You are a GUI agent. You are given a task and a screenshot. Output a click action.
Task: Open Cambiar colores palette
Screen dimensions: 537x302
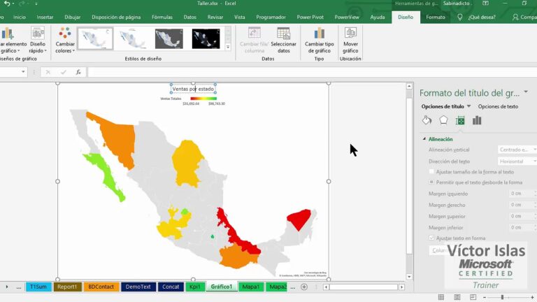[65, 41]
